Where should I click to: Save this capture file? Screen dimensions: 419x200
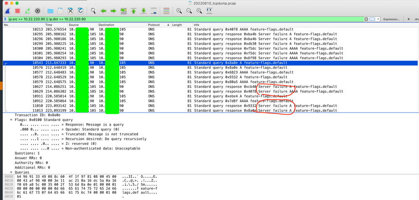coord(60,11)
